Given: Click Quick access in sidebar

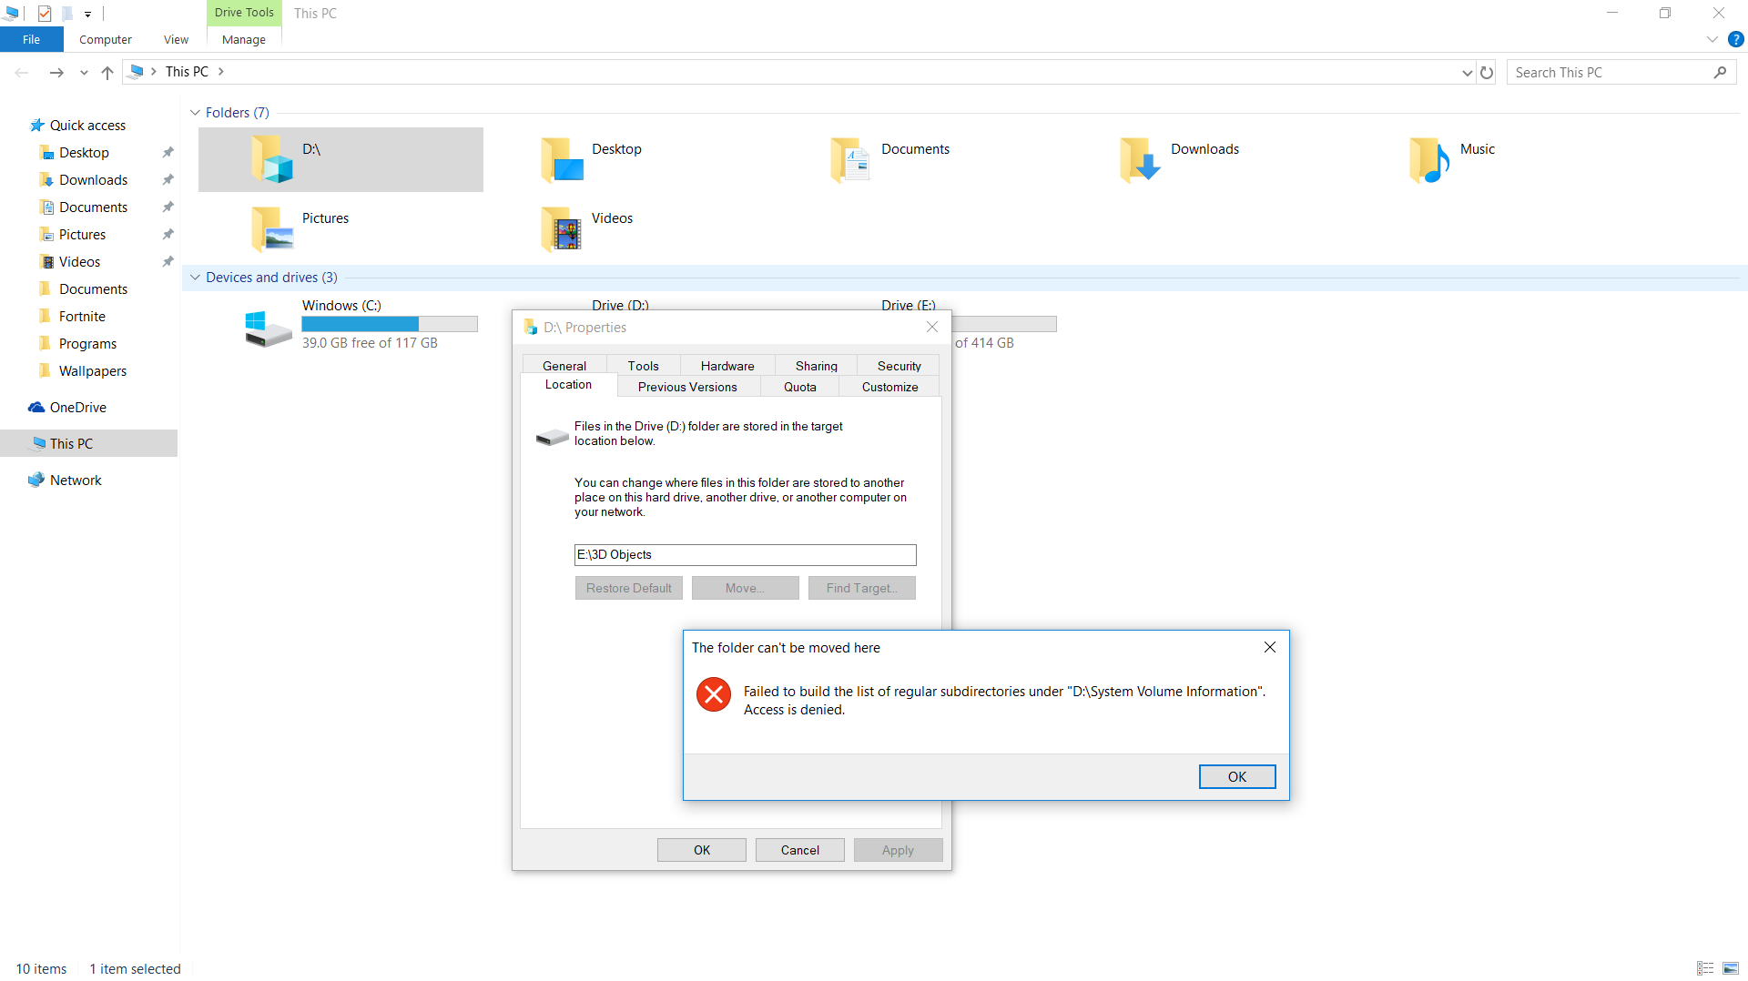Looking at the screenshot, I should (87, 126).
